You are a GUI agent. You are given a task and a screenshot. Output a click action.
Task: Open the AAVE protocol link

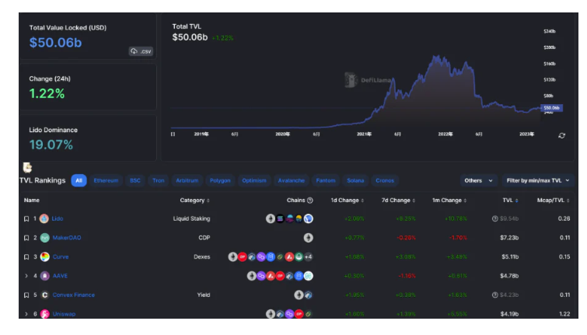click(x=60, y=276)
